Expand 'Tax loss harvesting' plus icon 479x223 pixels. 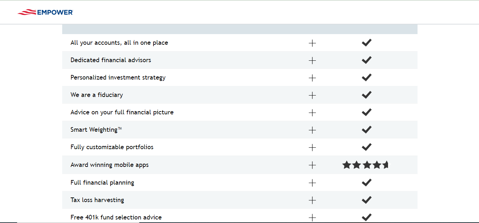coord(312,200)
